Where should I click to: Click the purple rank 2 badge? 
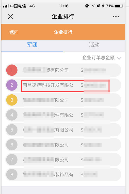(x=12, y=85)
